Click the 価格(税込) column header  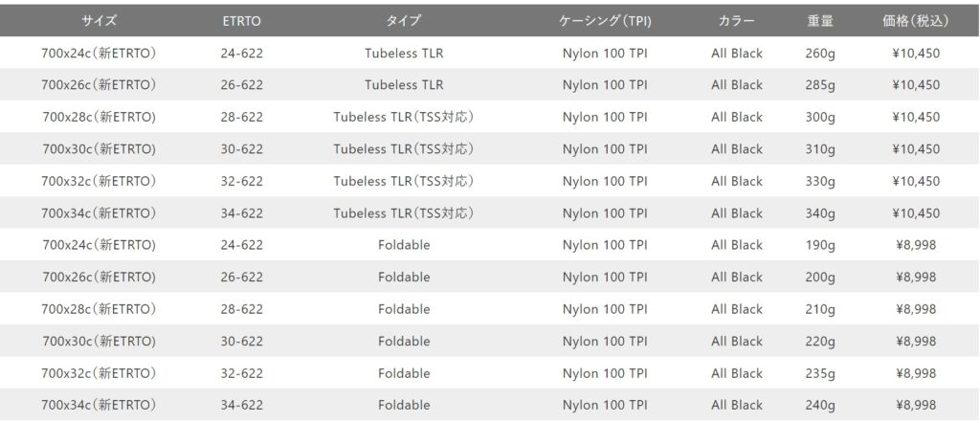916,20
